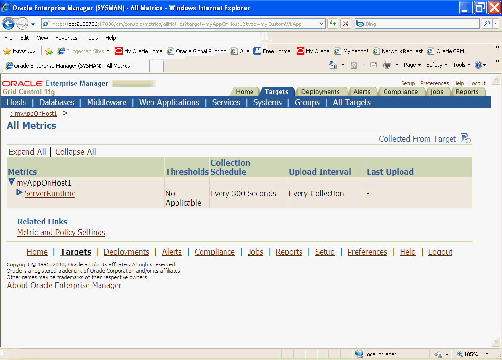Open the File menu
Image resolution: width=502 pixels, height=360 pixels.
point(8,38)
